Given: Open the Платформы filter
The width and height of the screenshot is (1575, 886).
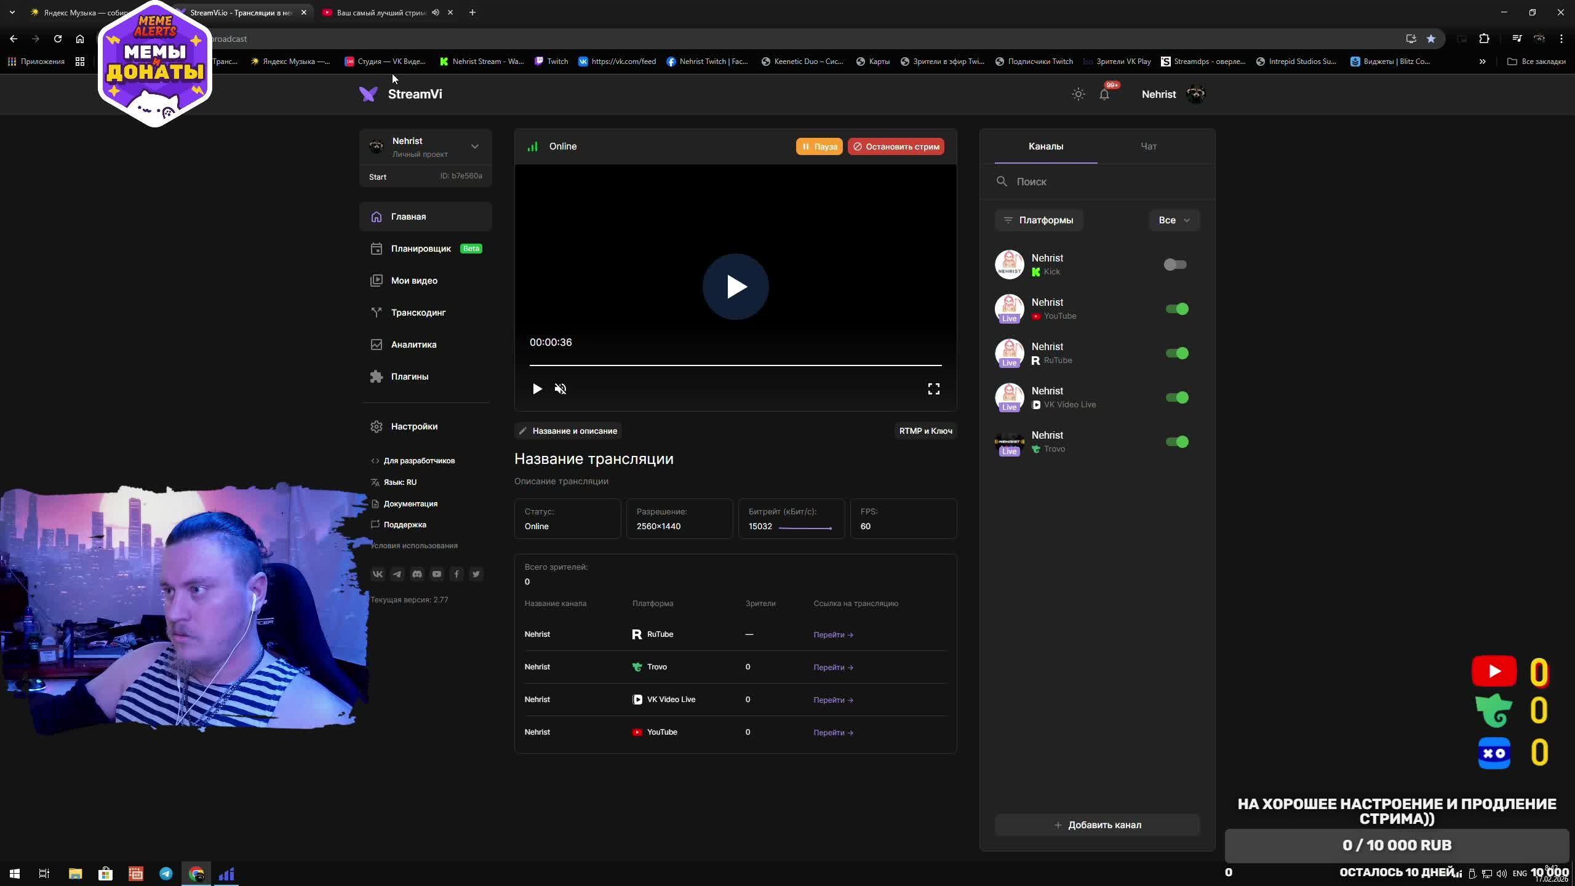Looking at the screenshot, I should pyautogui.click(x=1039, y=220).
